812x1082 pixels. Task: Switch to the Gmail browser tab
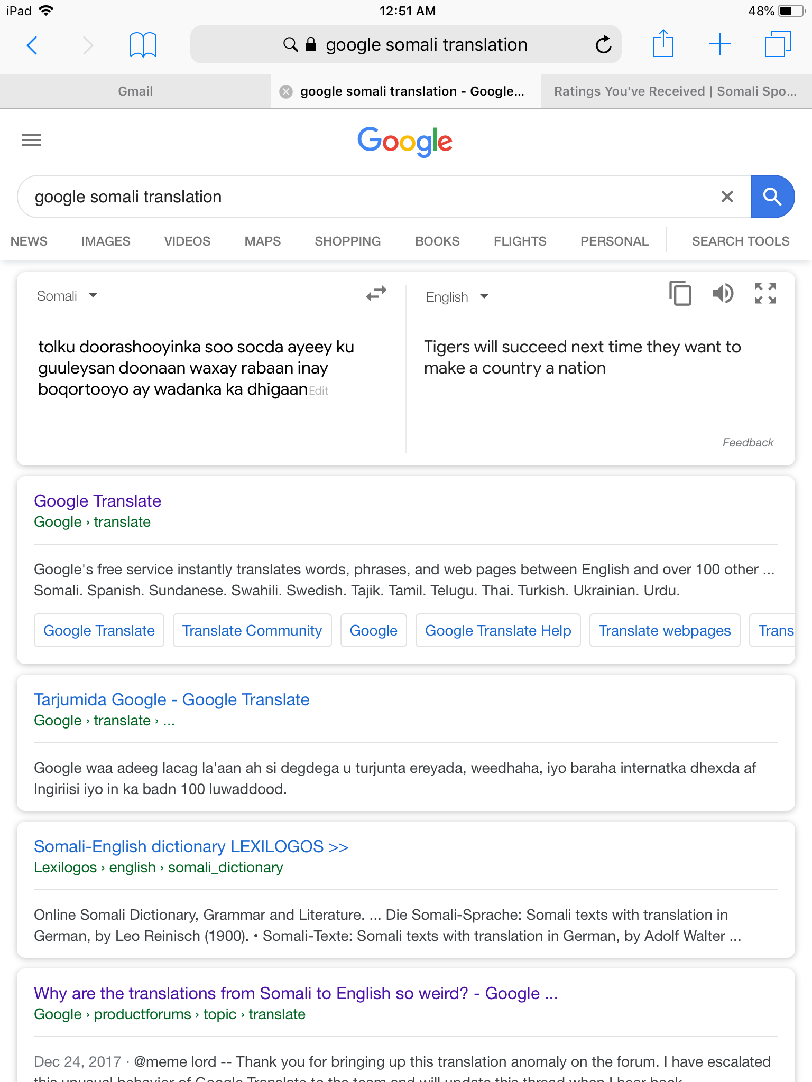pos(135,91)
